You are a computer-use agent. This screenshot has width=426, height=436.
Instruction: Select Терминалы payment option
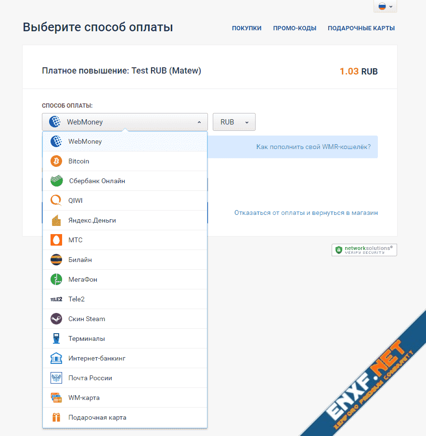[x=87, y=338]
